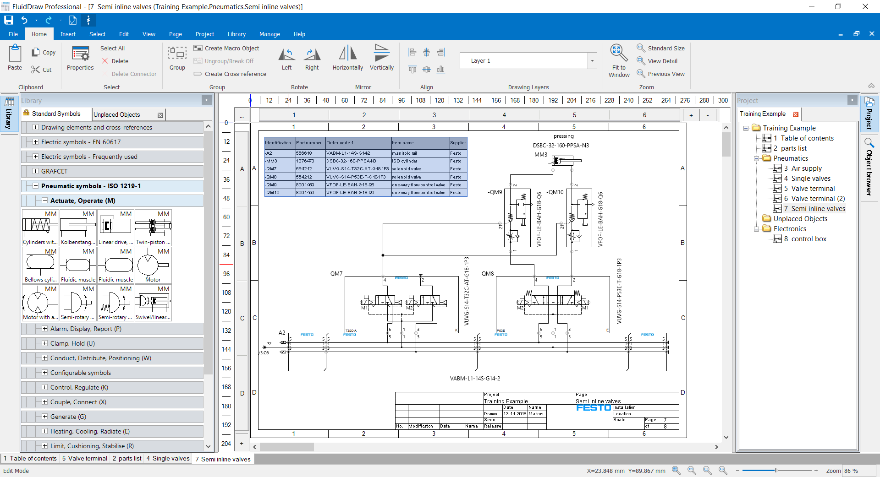Select the Motor symbol thumbnail
Viewport: 880px width, 477px height.
point(153,265)
